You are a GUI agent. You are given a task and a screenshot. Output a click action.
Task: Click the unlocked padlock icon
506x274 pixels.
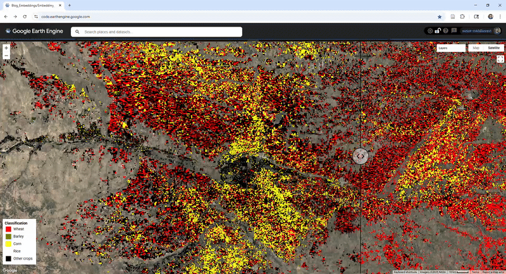tap(438, 31)
